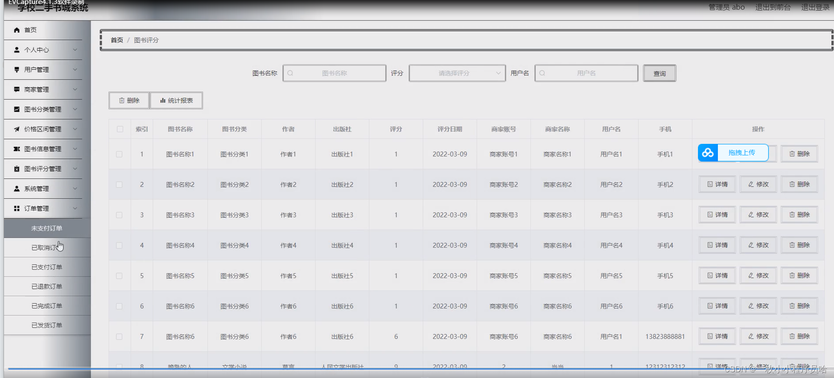Click 删除 button for row 5
Screen dimensions: 834x378
(799, 275)
